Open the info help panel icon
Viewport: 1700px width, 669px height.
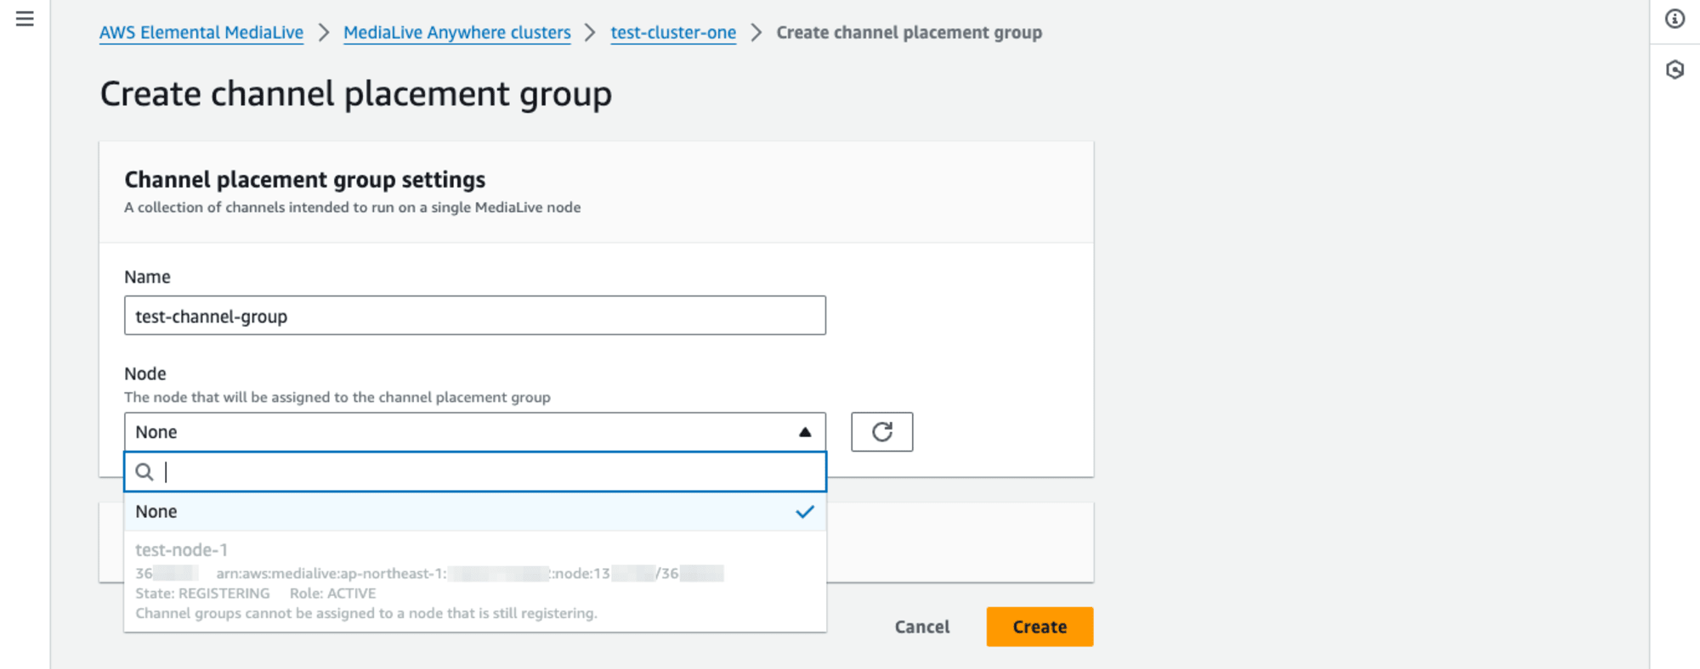(1674, 19)
